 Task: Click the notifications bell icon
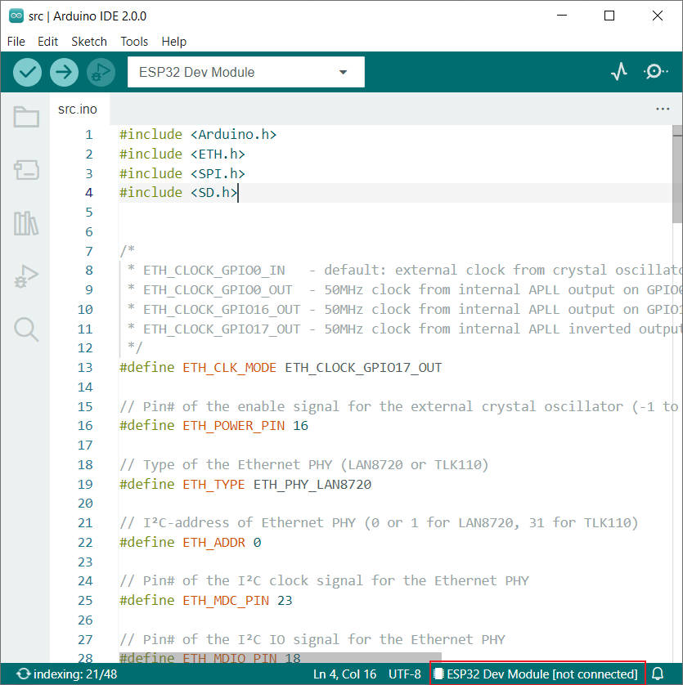click(x=658, y=674)
